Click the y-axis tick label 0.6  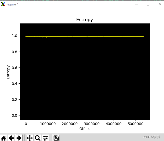[x=14, y=68]
